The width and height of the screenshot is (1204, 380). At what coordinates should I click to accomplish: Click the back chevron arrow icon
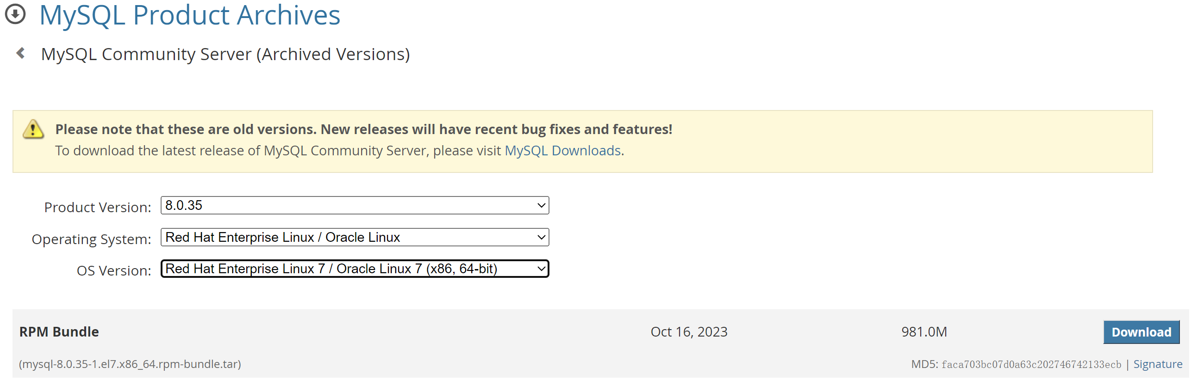20,53
